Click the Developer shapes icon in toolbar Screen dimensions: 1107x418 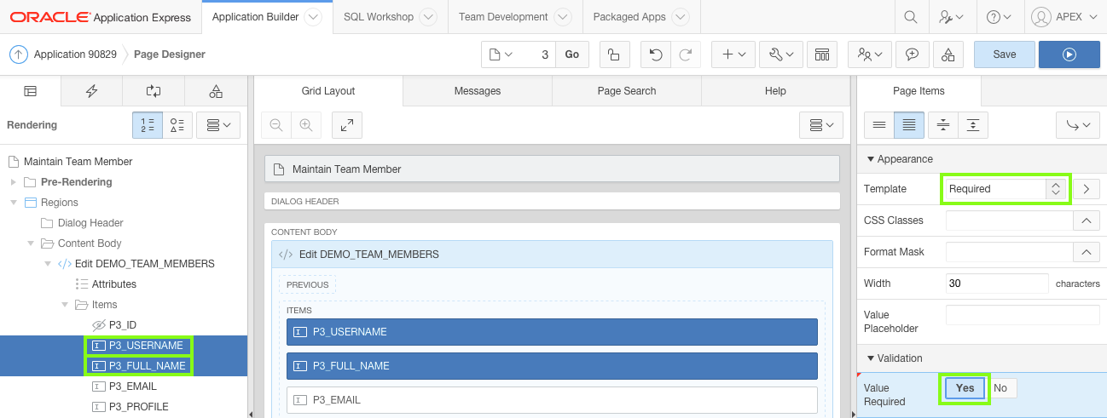coord(949,54)
